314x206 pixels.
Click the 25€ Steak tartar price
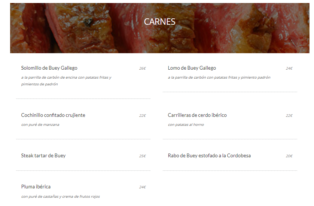pyautogui.click(x=142, y=156)
